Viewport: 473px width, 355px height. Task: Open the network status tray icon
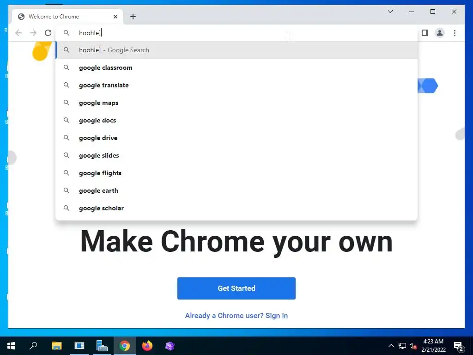[x=402, y=346]
